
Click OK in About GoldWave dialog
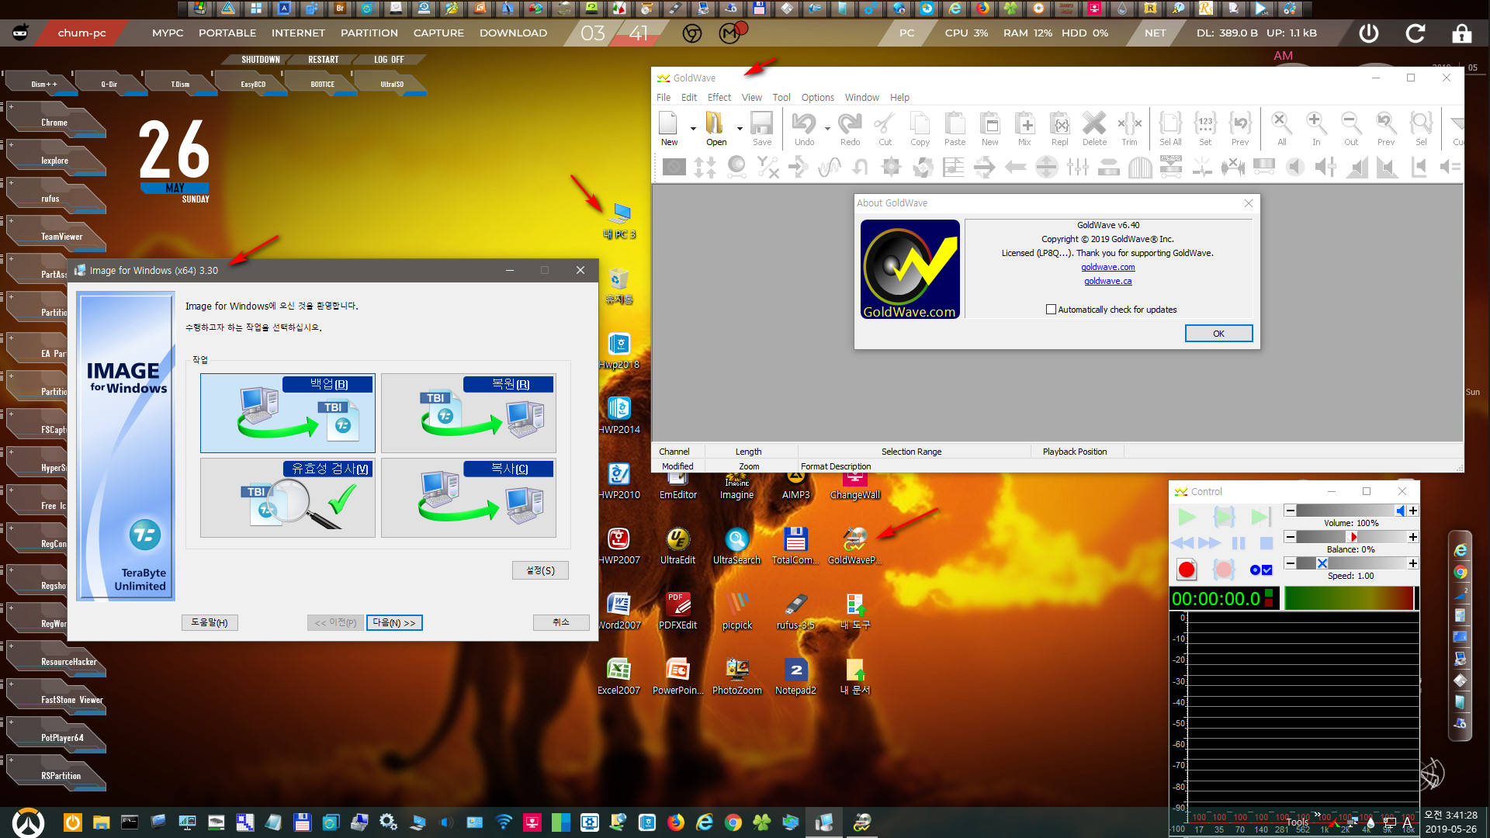[1218, 334]
